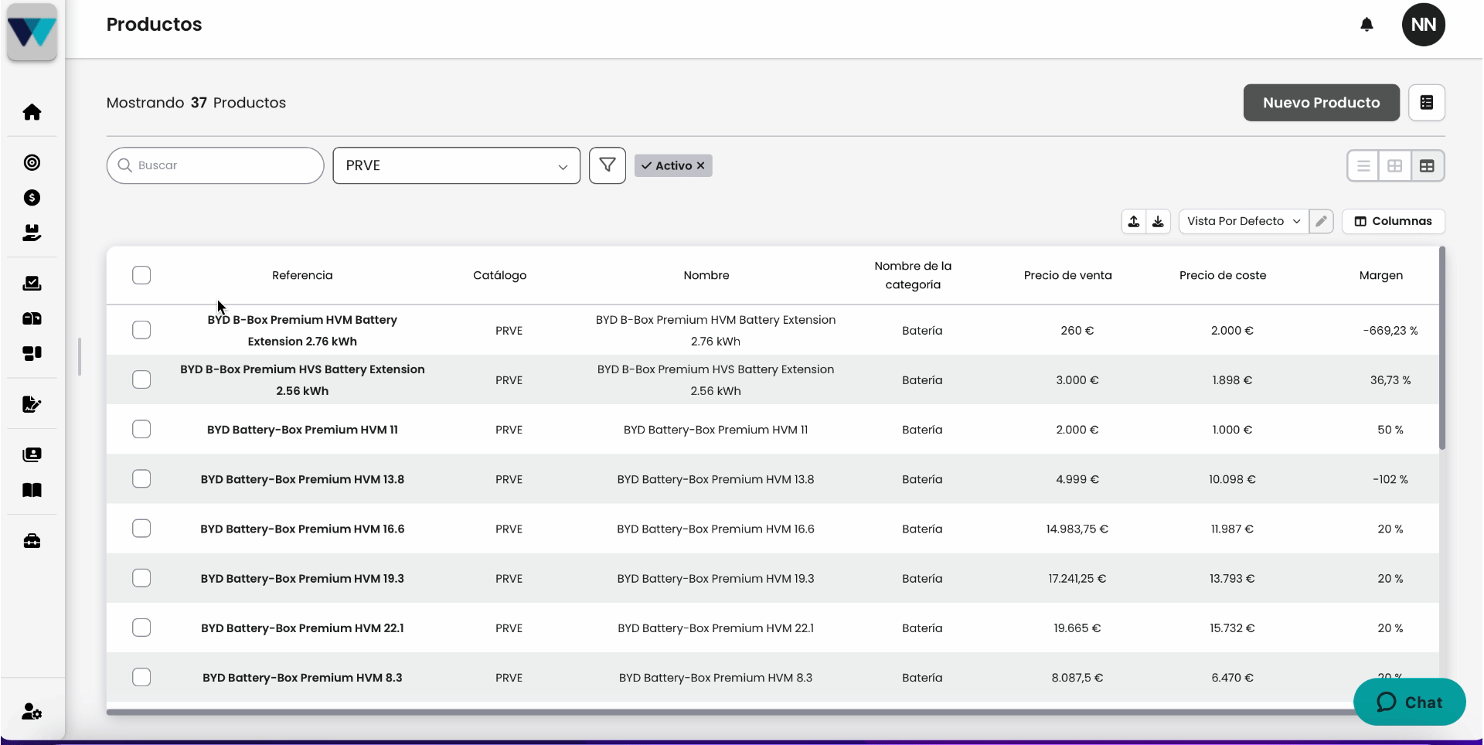The image size is (1484, 745).
Task: Click the 17.241,25 € sale price cell
Action: click(x=1077, y=579)
